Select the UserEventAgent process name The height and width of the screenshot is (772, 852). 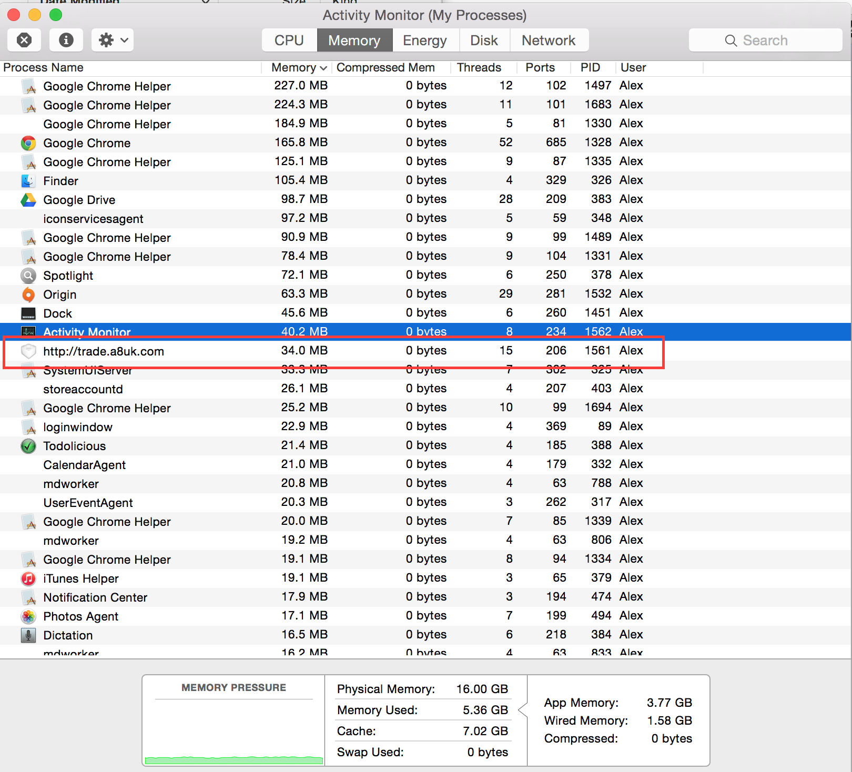(x=88, y=503)
